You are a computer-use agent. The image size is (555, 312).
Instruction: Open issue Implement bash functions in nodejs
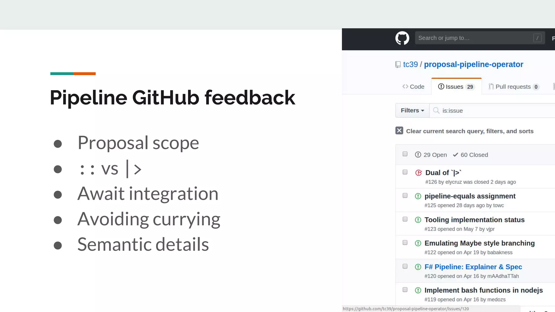point(483,290)
